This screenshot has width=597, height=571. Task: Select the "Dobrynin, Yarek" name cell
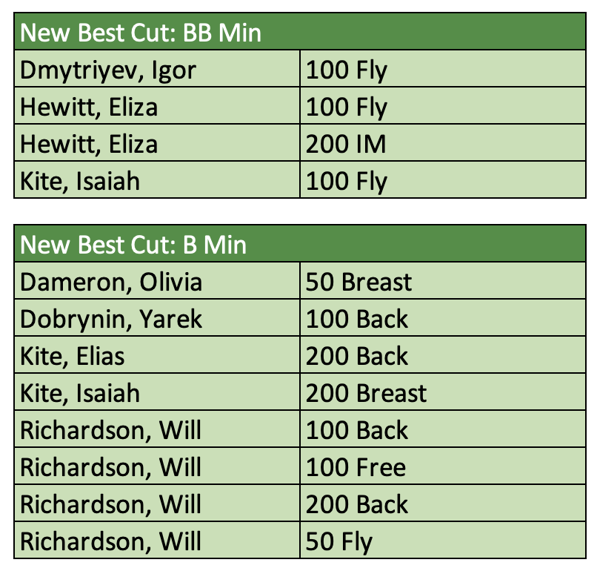pos(111,319)
